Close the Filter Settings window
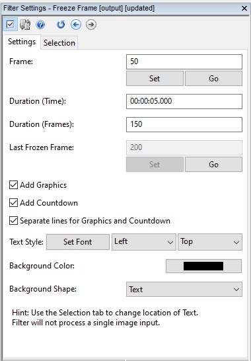Screen dimensions: 251x361 [244, 9]
